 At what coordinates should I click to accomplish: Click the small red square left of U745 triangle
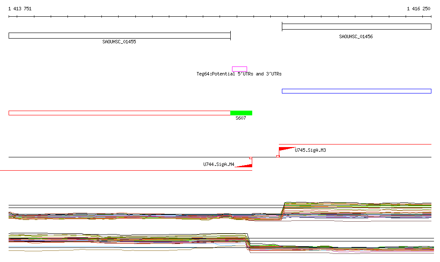point(278,156)
